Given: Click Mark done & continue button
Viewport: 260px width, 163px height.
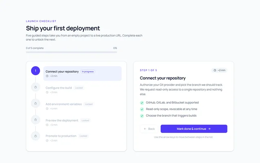Looking at the screenshot, I should pos(194,129).
